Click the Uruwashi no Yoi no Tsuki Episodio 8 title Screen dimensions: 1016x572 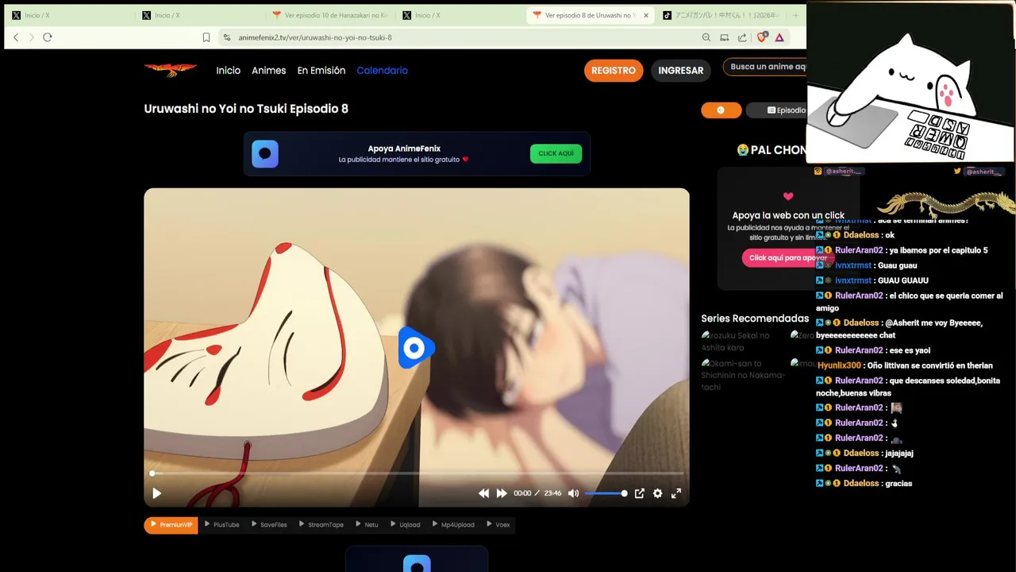pyautogui.click(x=246, y=109)
